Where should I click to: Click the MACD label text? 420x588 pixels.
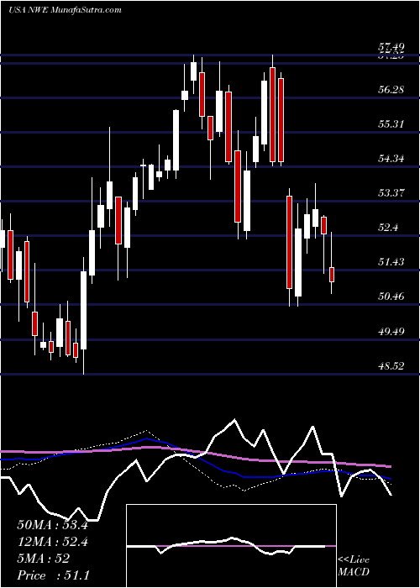click(354, 572)
